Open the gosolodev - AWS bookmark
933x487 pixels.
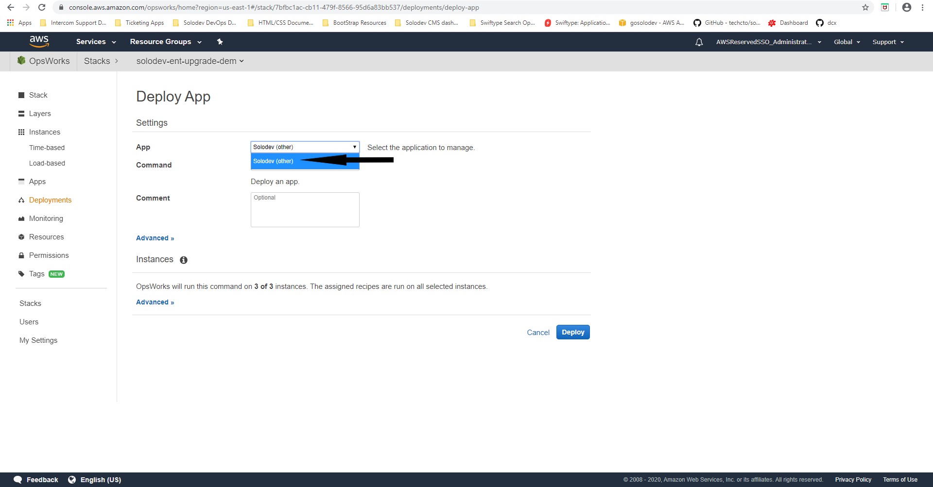coord(651,23)
